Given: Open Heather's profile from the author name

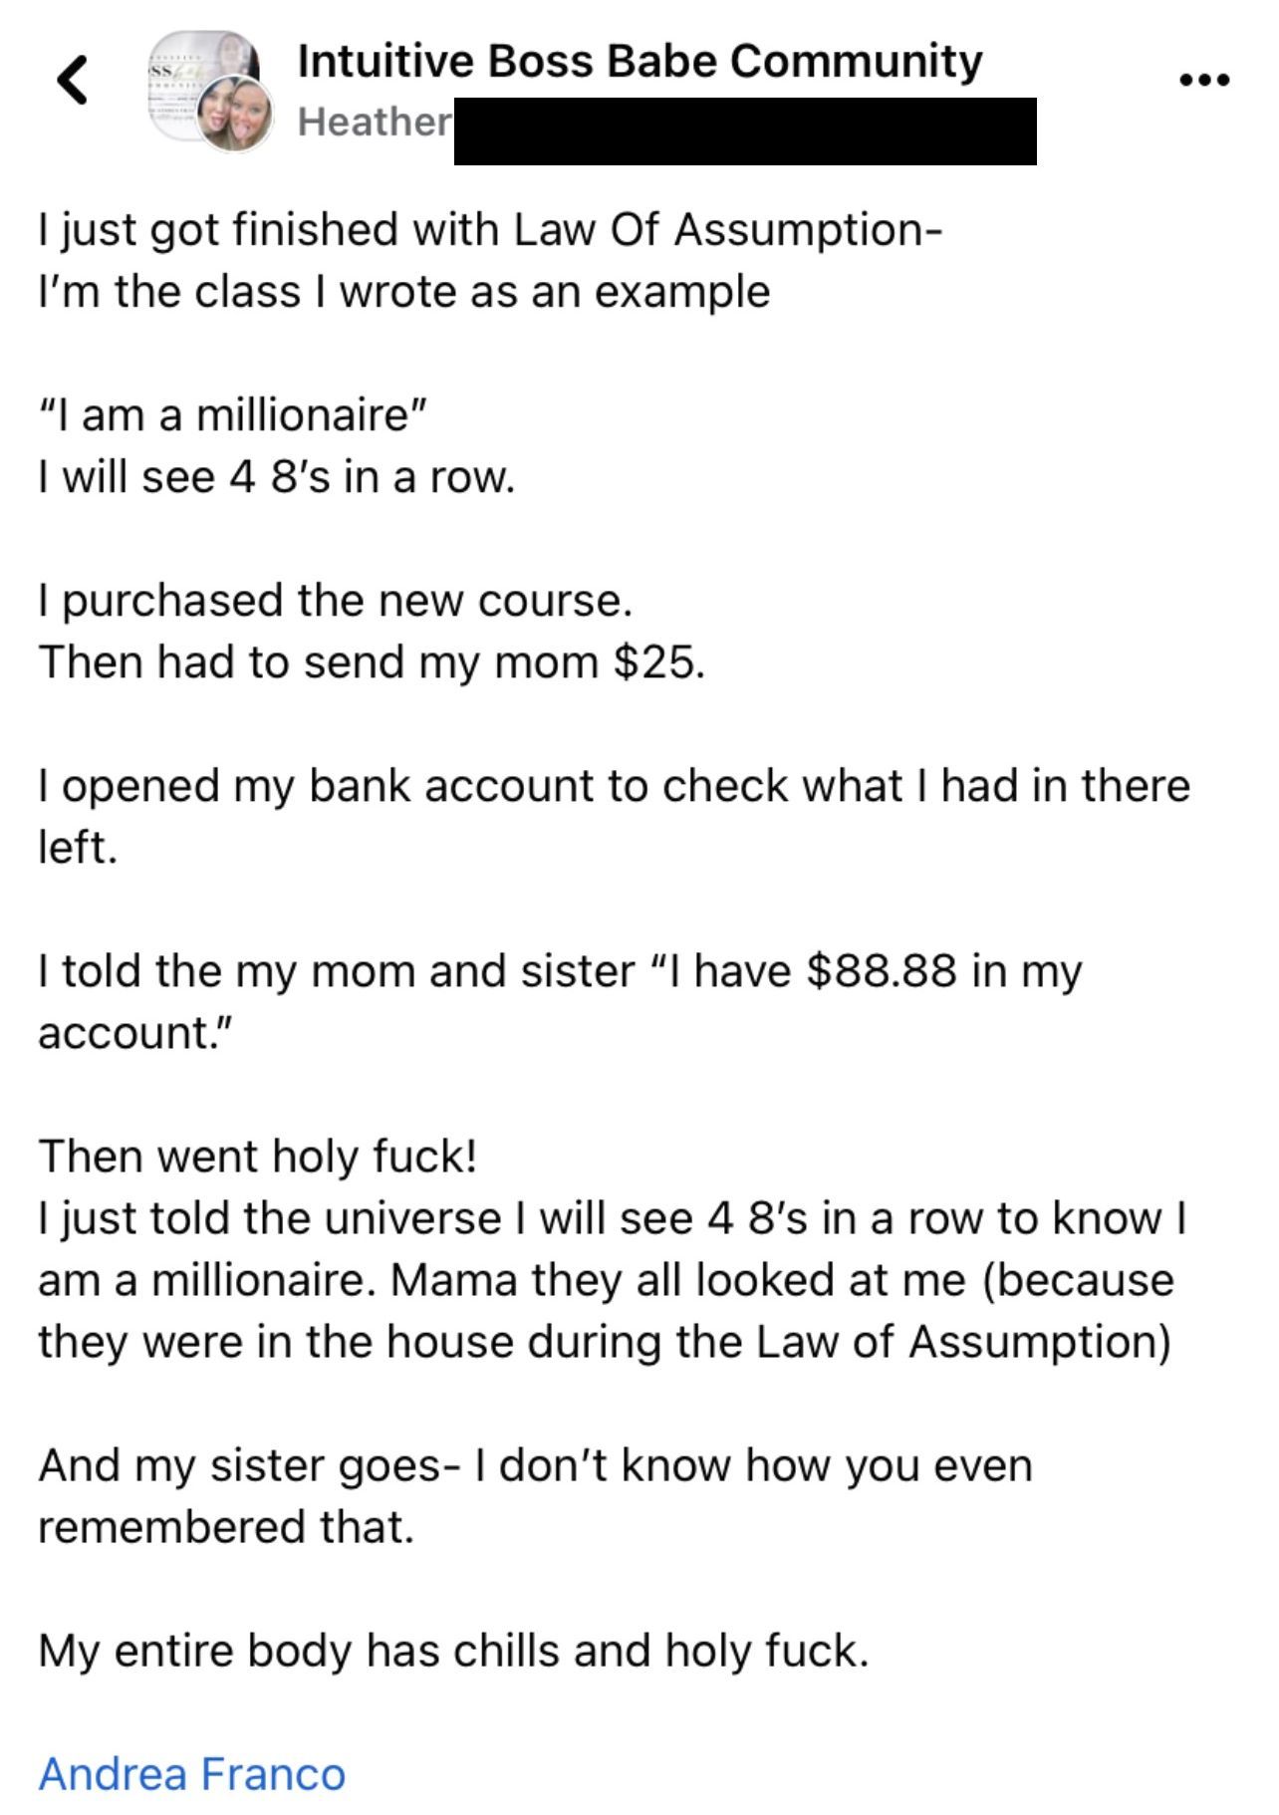Looking at the screenshot, I should pyautogui.click(x=375, y=122).
